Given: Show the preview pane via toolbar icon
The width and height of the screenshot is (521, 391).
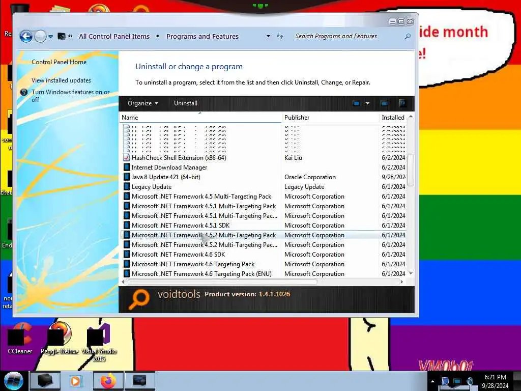Looking at the screenshot, I should click(x=385, y=103).
